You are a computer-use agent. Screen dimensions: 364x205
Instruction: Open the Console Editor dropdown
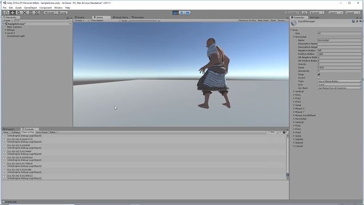click(x=53, y=132)
